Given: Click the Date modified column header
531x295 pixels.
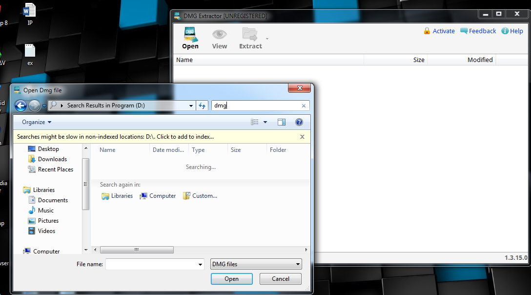Looking at the screenshot, I should pos(169,150).
